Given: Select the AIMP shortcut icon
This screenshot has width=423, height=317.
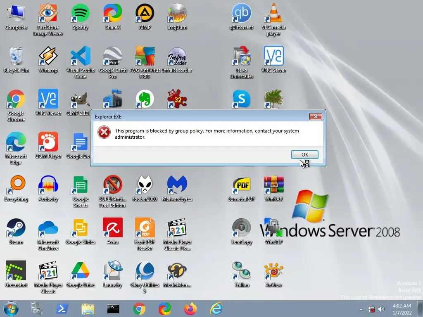Looking at the screenshot, I should click(x=145, y=17).
